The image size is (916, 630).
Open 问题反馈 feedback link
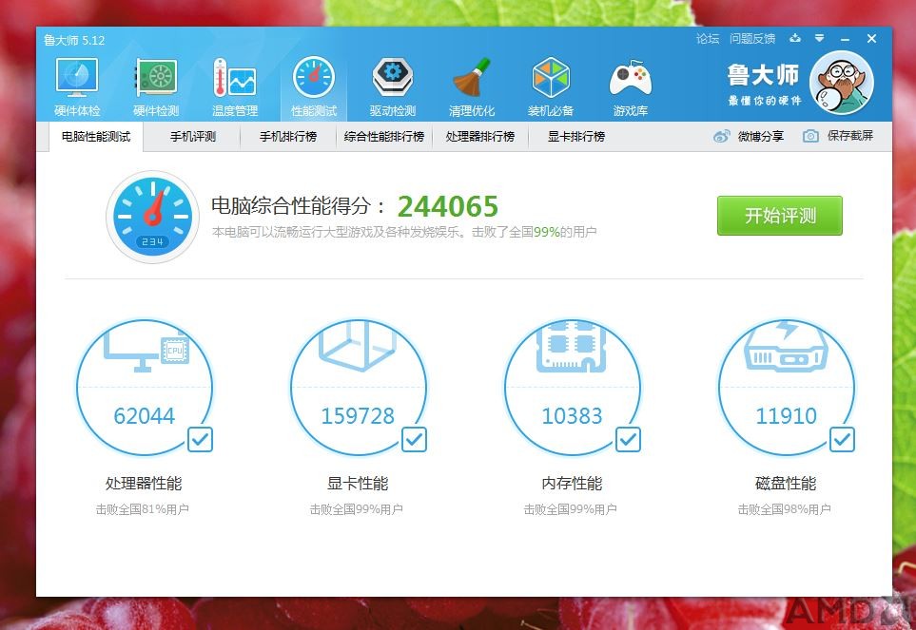751,39
